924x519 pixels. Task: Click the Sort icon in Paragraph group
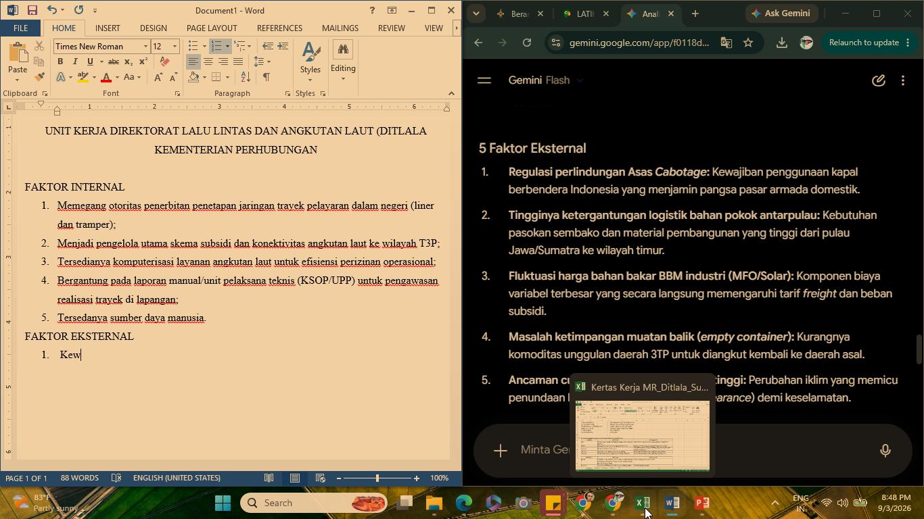pos(246,77)
